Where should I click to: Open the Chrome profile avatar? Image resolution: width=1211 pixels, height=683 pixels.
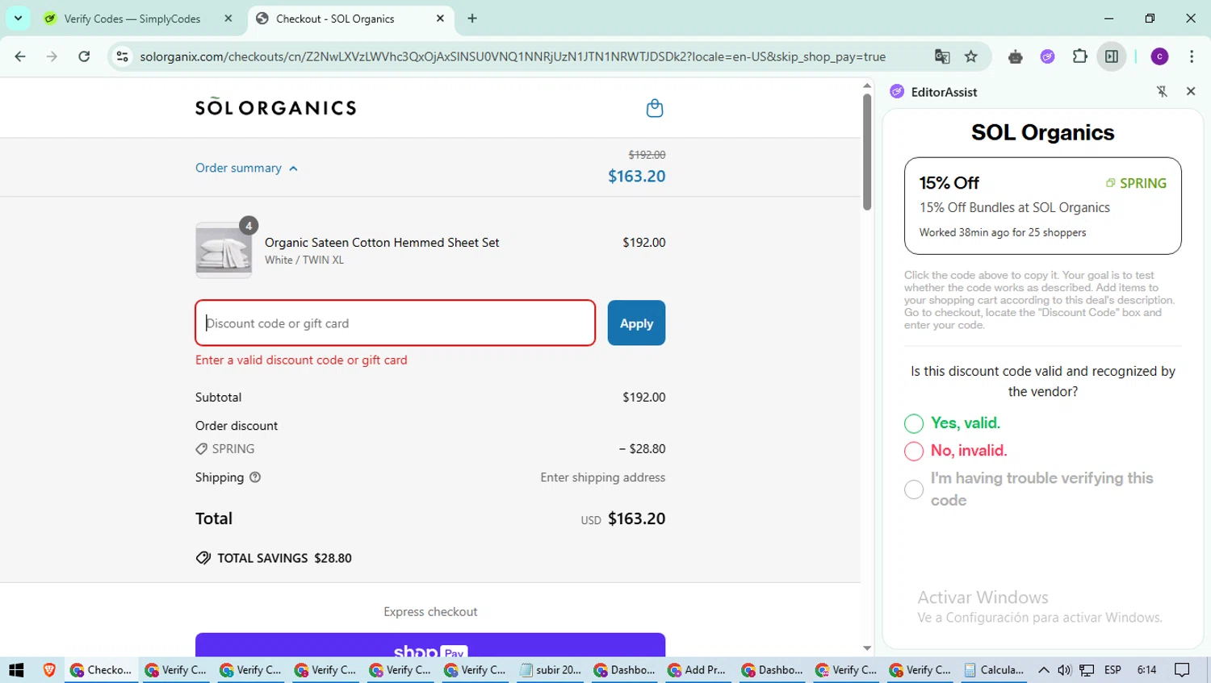point(1160,56)
